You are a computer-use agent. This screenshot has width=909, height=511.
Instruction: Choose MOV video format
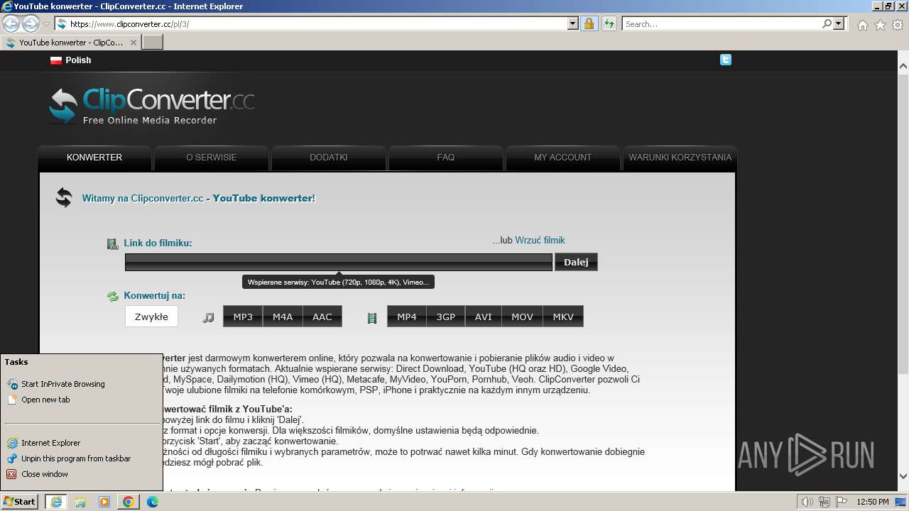[x=522, y=317]
